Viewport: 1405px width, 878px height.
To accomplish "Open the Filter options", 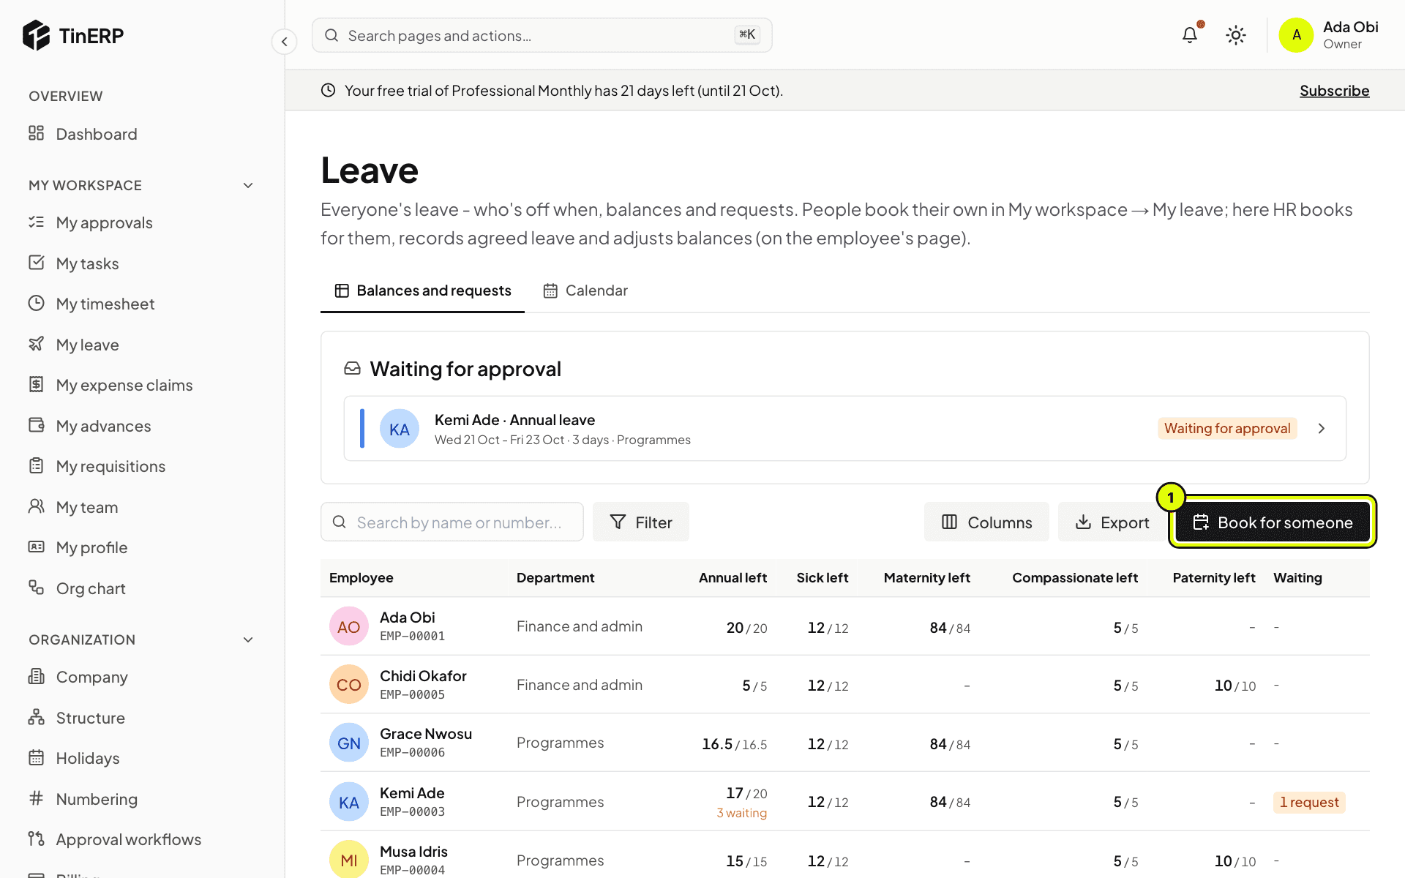I will pyautogui.click(x=641, y=522).
